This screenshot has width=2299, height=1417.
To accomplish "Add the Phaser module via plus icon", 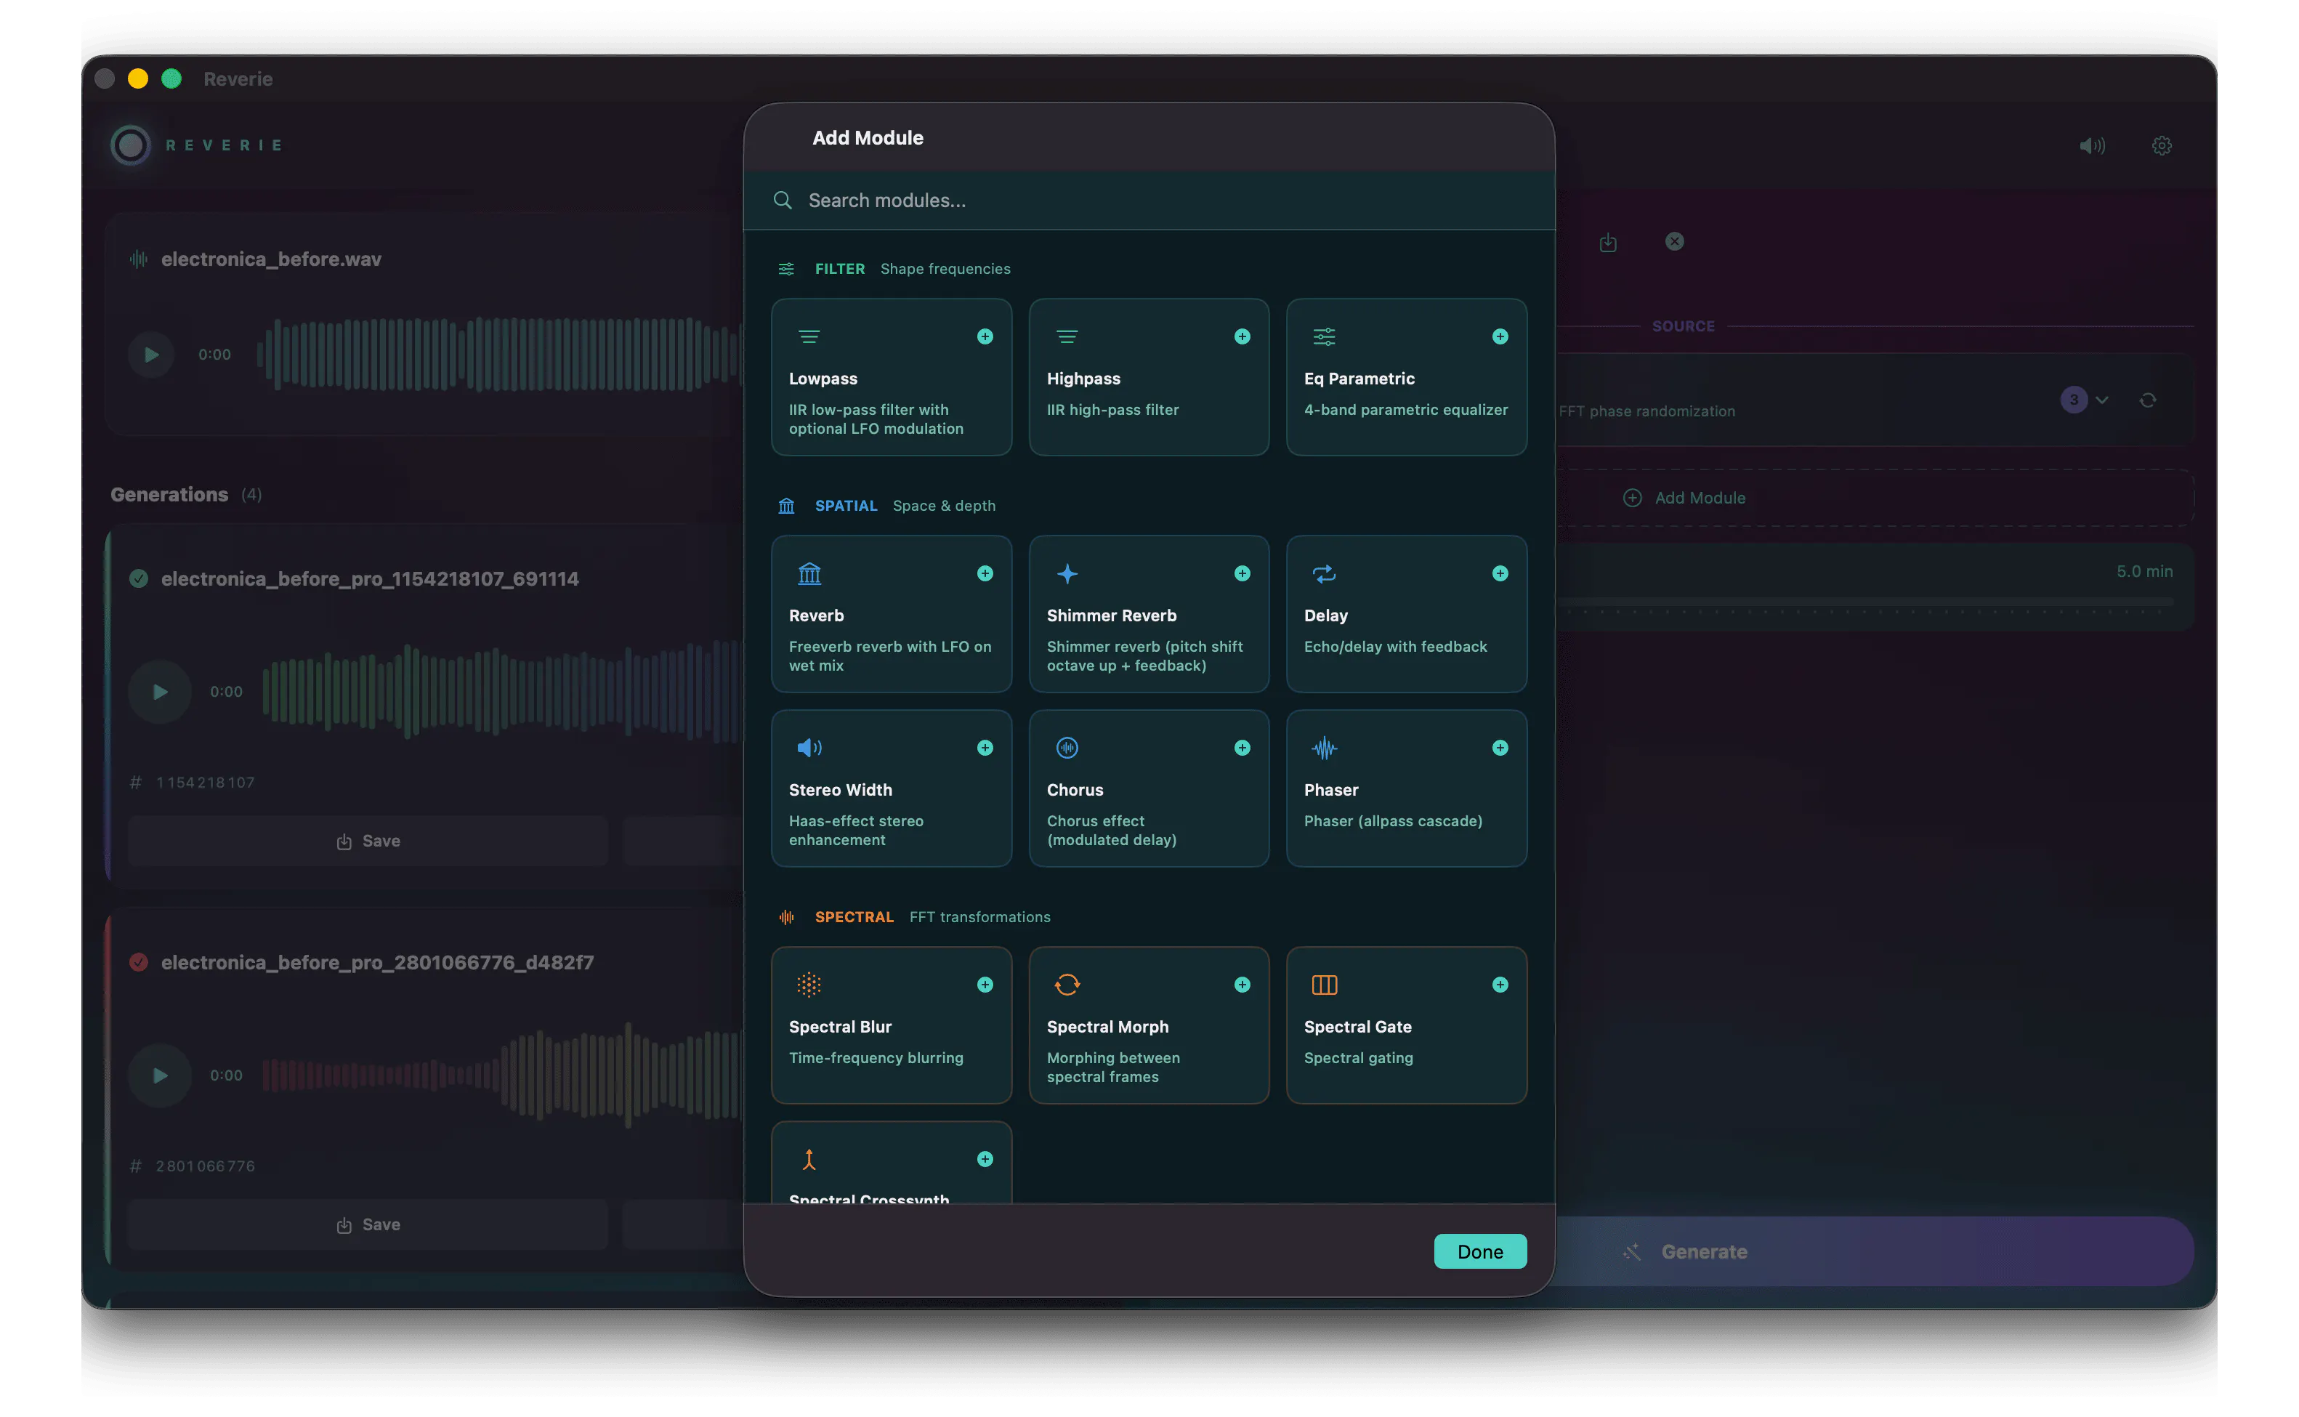I will (1500, 748).
